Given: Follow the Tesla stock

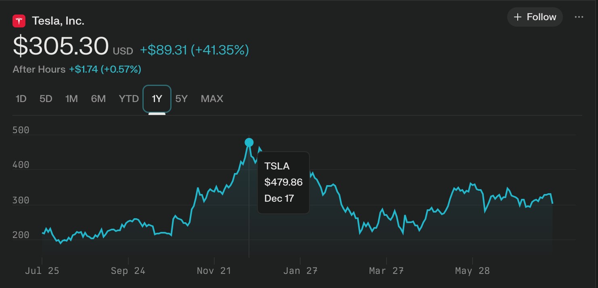Looking at the screenshot, I should click(535, 17).
